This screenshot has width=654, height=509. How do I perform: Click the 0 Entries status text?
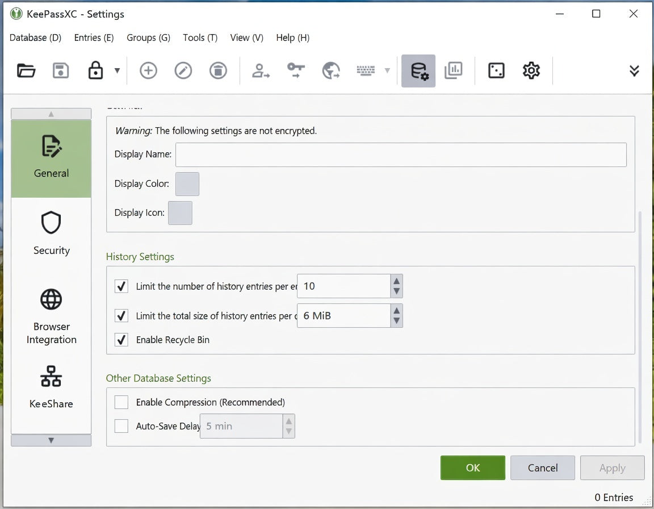click(x=614, y=497)
